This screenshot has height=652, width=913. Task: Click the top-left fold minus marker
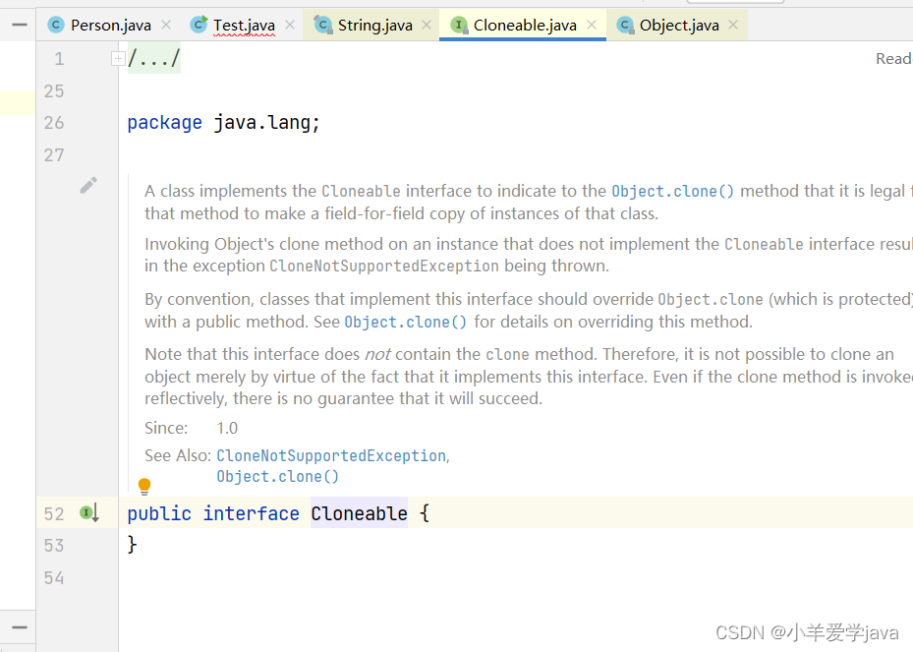pyautogui.click(x=19, y=24)
